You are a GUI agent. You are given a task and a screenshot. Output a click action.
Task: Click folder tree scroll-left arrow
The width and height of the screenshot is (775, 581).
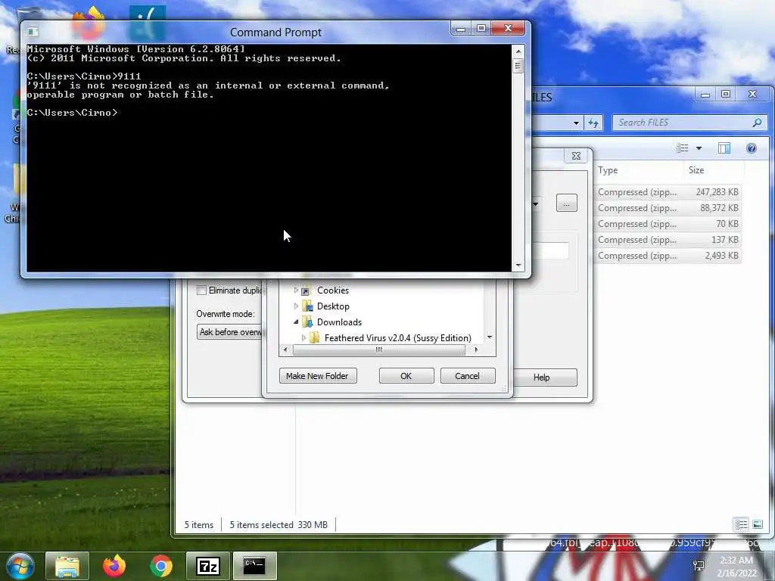(285, 350)
